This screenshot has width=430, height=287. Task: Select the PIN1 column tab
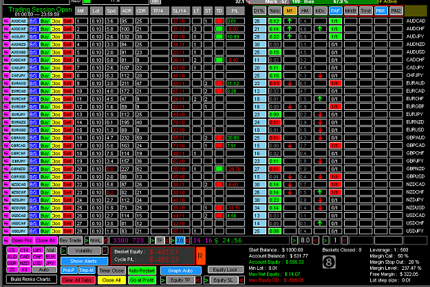point(380,11)
